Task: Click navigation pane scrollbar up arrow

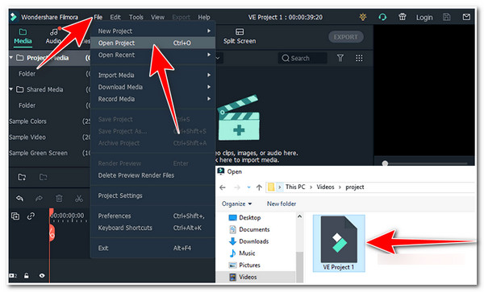Action: pos(299,216)
